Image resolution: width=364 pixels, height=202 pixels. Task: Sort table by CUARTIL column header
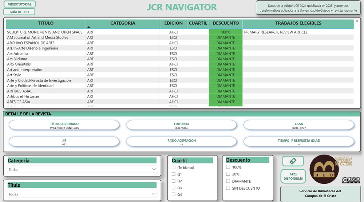pyautogui.click(x=198, y=23)
